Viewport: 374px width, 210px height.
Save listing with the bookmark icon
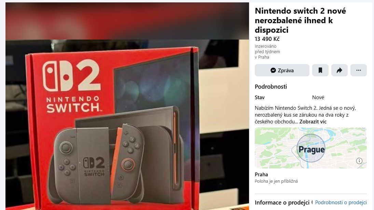320,70
